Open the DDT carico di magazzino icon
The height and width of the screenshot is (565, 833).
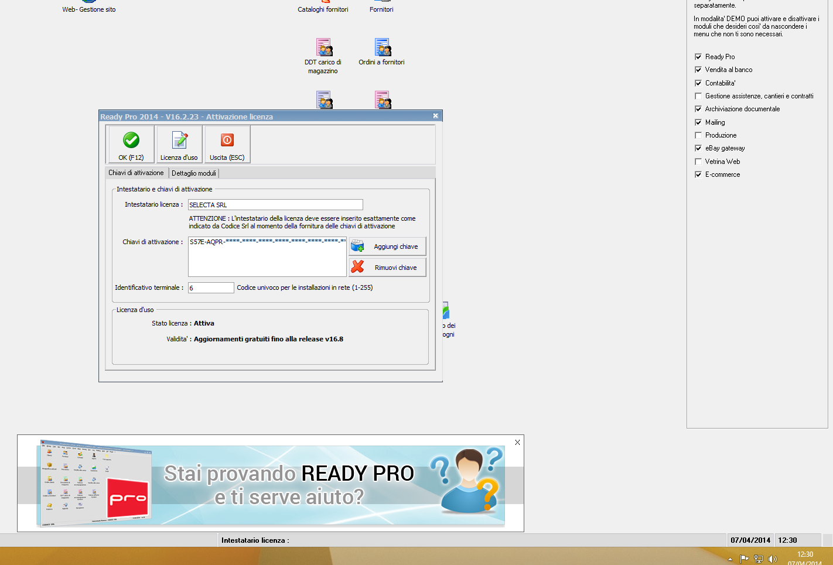click(323, 56)
